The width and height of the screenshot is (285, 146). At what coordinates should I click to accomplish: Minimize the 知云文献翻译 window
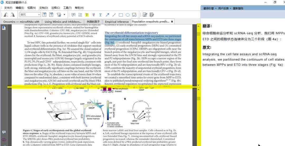click(x=265, y=2)
